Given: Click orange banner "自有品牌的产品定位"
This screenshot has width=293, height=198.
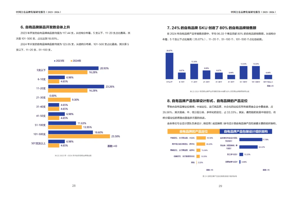Looking at the screenshot, I should click(194, 131).
